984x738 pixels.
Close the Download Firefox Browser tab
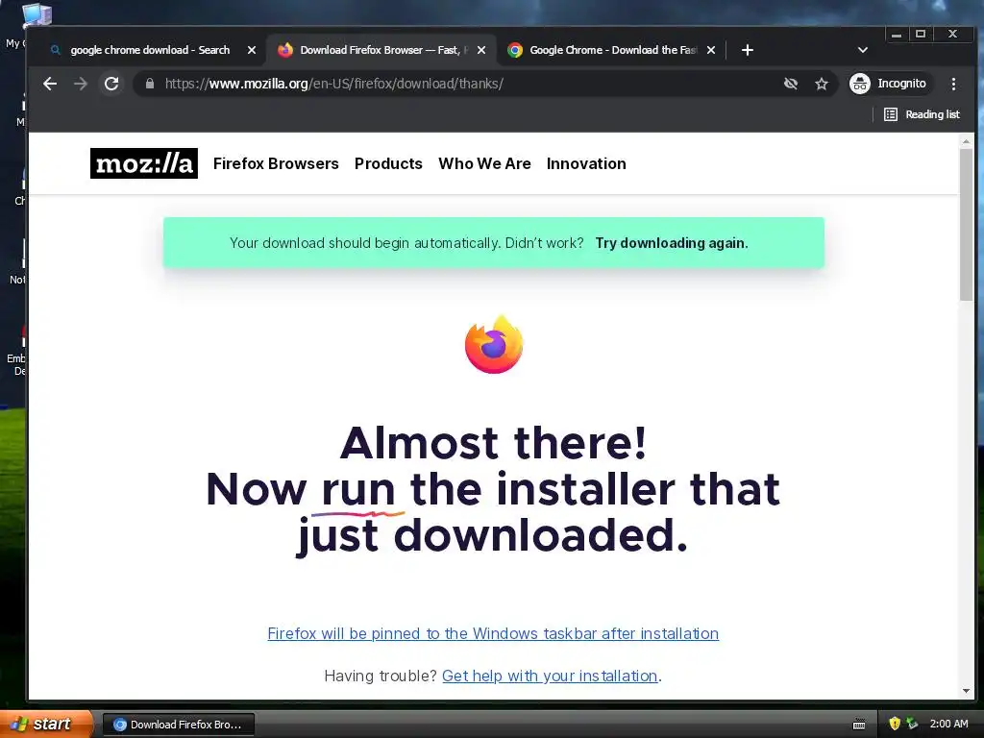[481, 50]
